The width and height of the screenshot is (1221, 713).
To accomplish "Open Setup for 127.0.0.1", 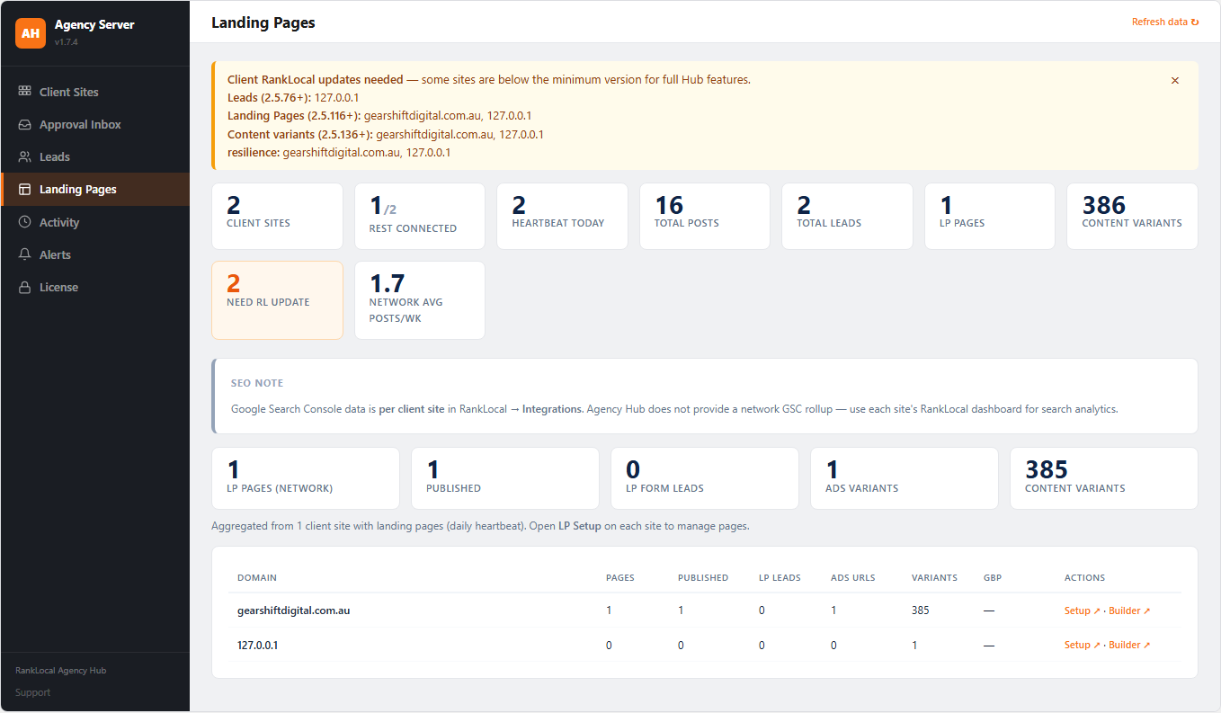I will (x=1082, y=645).
